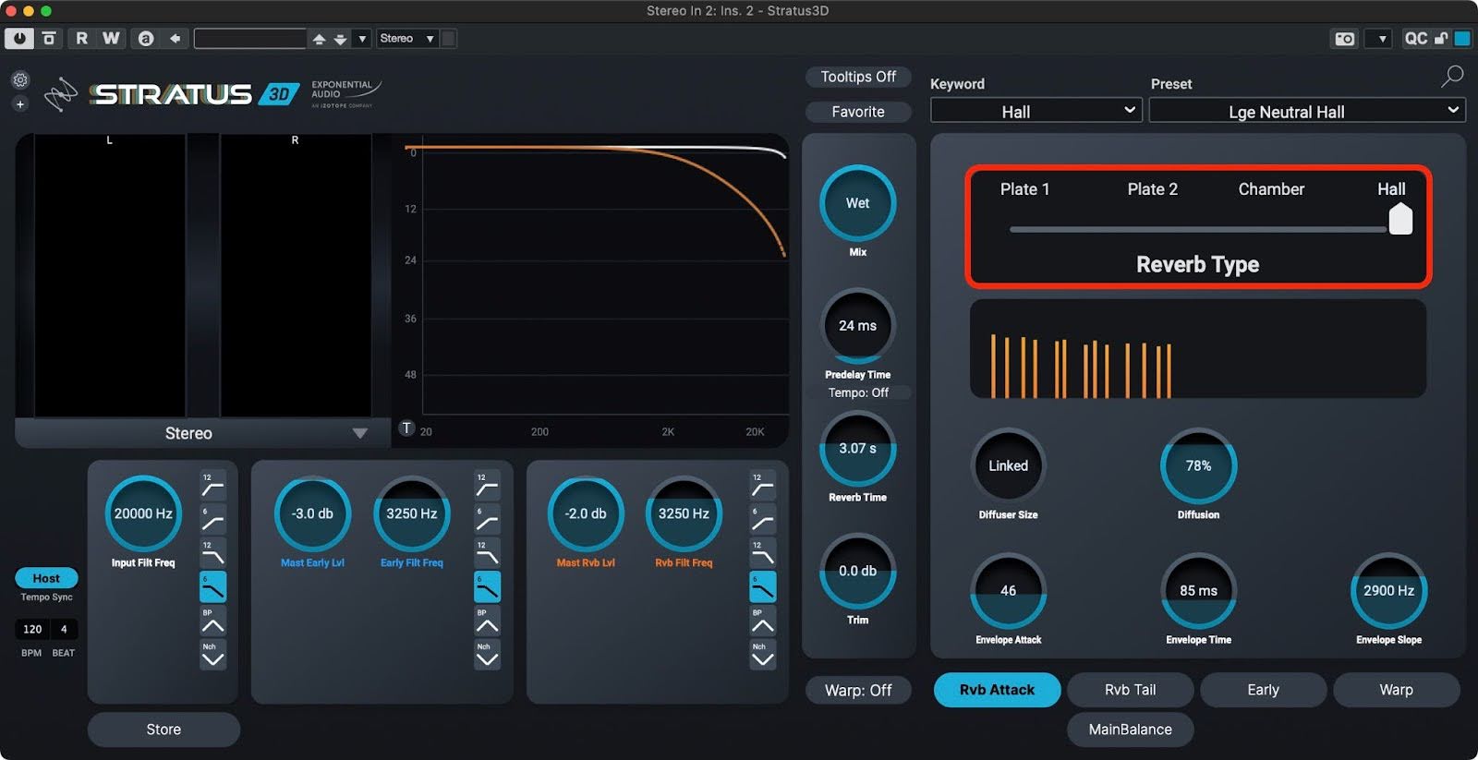The image size is (1478, 760).
Task: Switch to Early tab
Action: [1263, 690]
